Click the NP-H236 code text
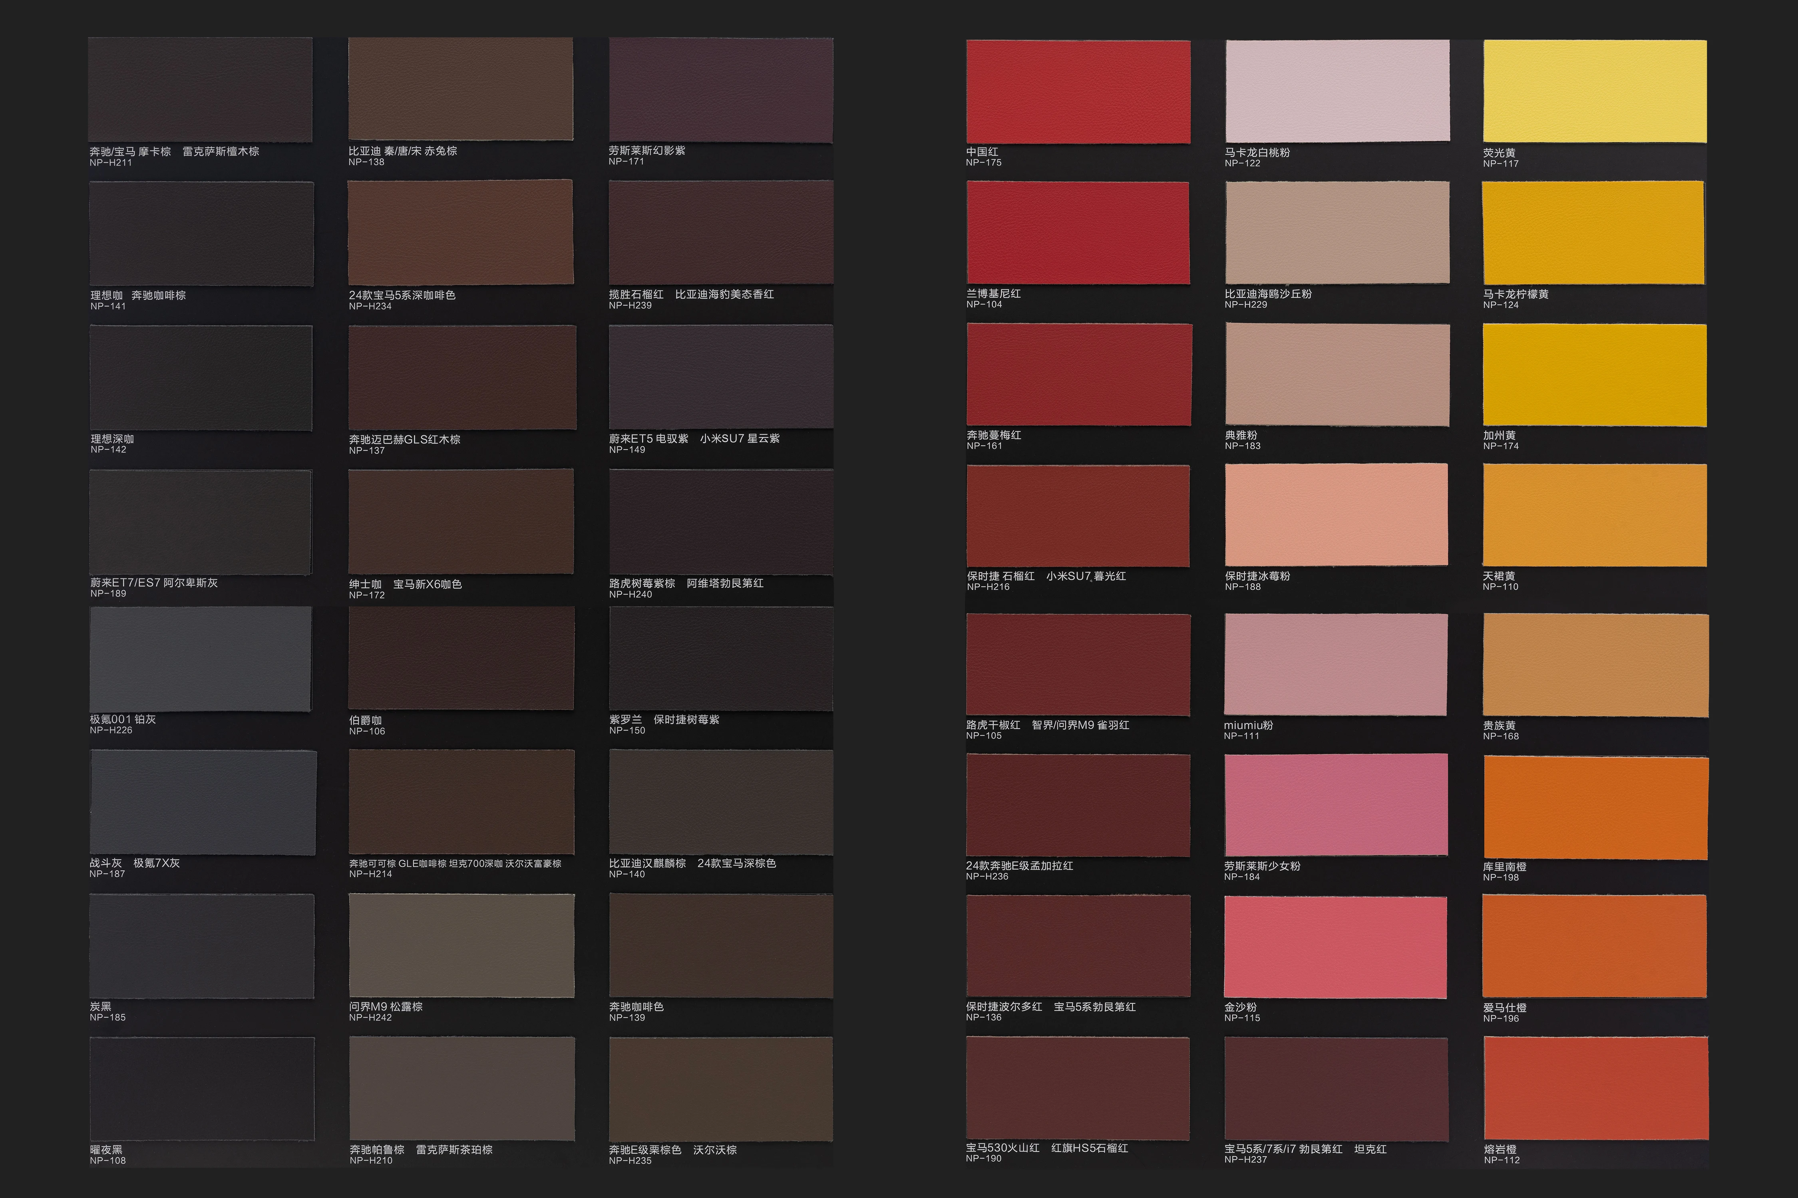Screen dimensions: 1798x1198 pos(987,877)
